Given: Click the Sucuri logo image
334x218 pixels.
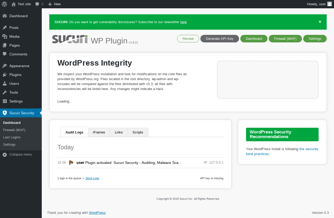Looking at the screenshot, I should 70,39.
